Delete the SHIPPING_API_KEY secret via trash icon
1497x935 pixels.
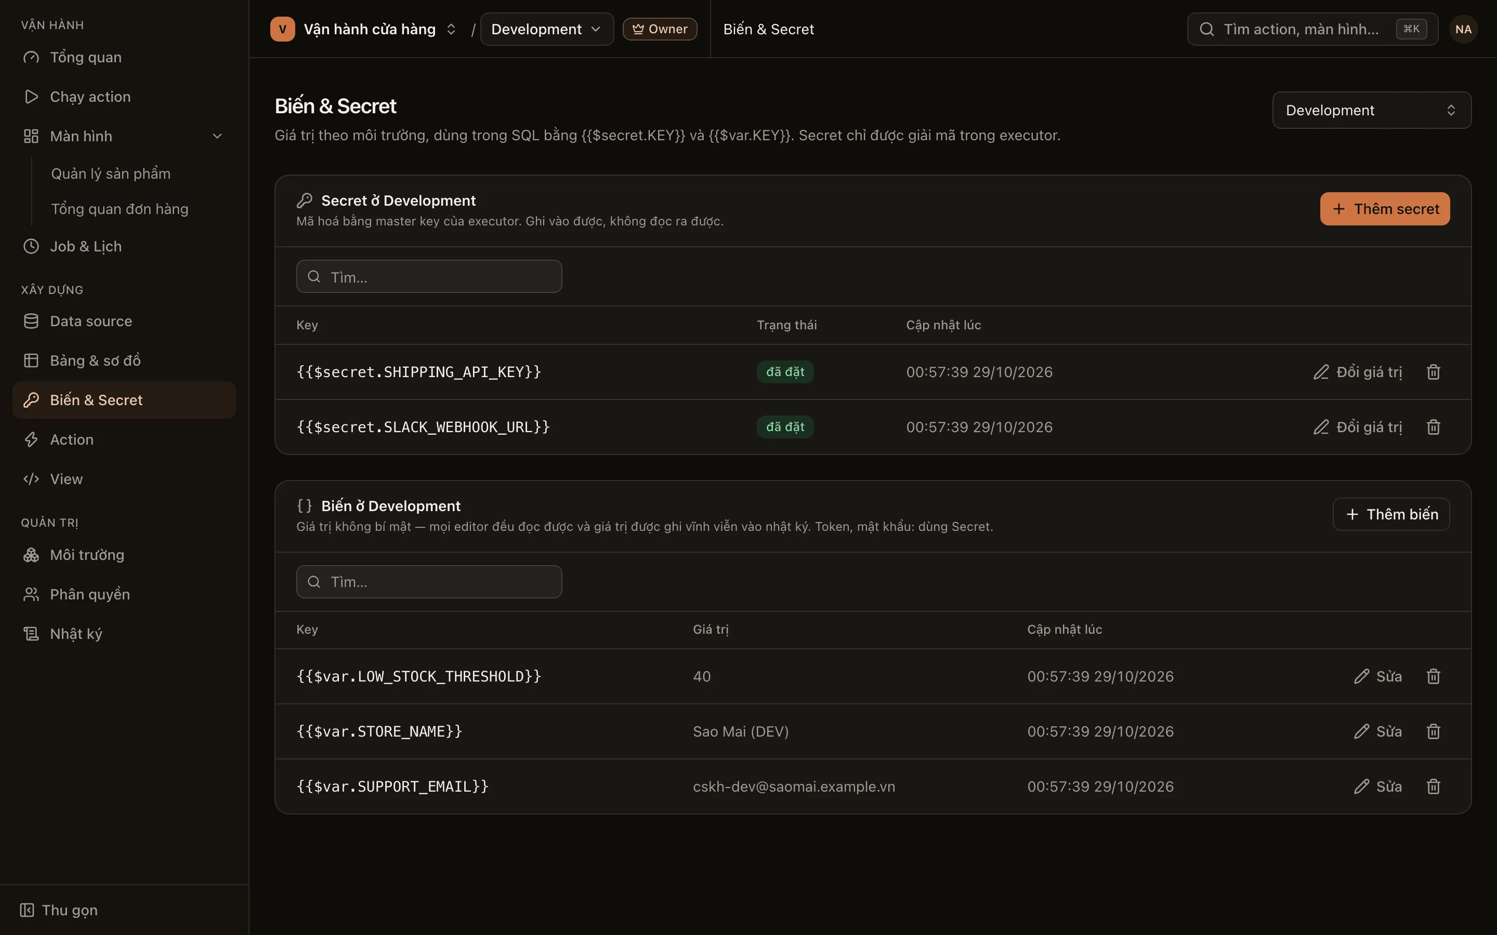pyautogui.click(x=1433, y=371)
